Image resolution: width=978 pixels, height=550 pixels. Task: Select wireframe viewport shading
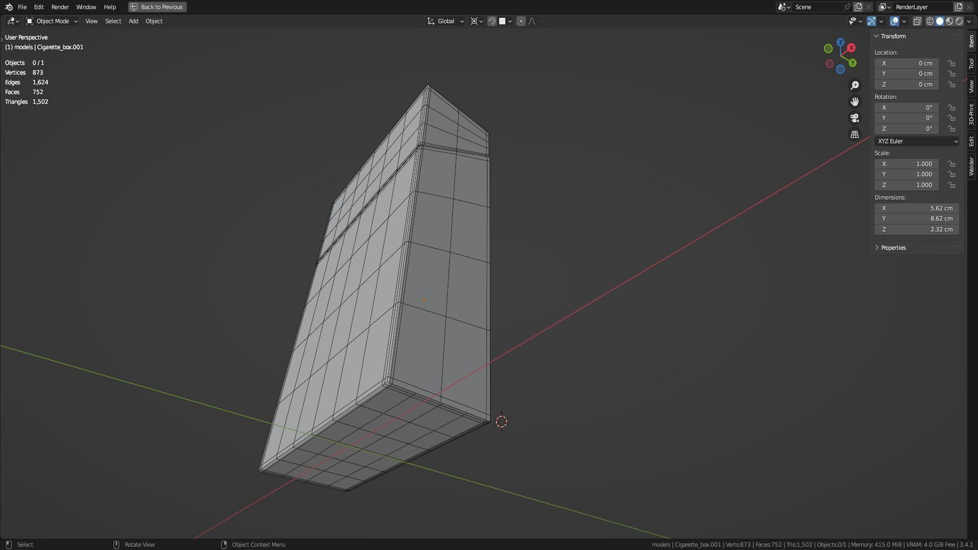coord(930,21)
